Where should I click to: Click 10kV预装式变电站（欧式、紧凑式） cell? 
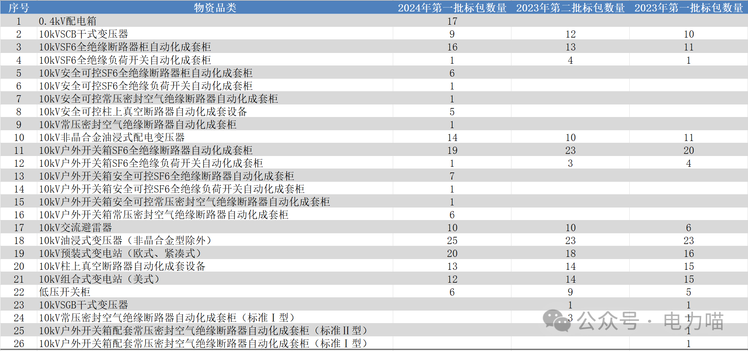120,253
